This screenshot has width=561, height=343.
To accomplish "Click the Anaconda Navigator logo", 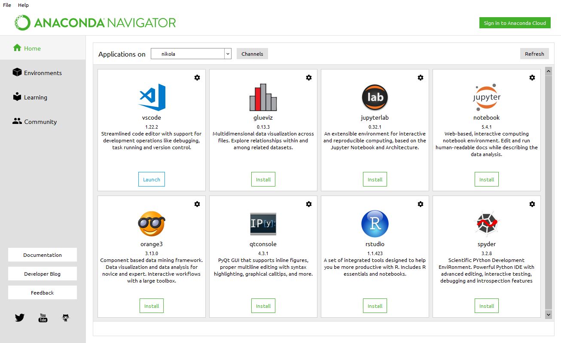I will (95, 23).
